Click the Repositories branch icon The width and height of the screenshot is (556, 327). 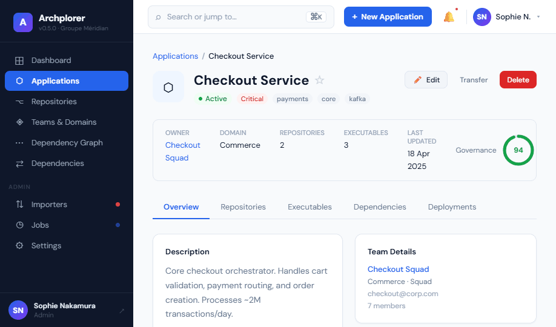point(19,102)
